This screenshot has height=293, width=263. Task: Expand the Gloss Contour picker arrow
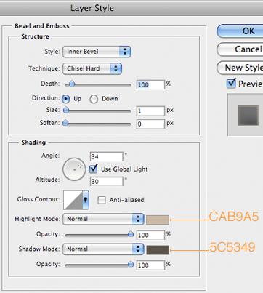pos(86,200)
